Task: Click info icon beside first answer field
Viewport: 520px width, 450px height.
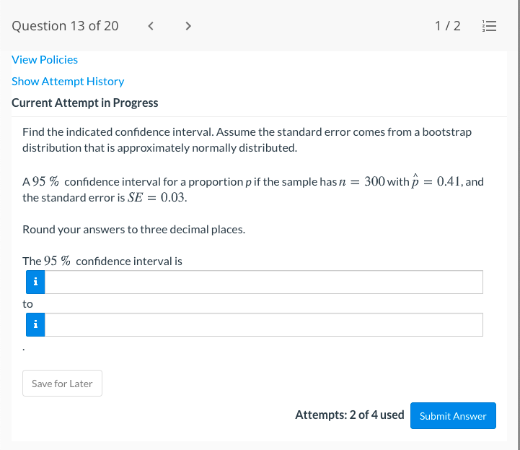Action: [34, 282]
